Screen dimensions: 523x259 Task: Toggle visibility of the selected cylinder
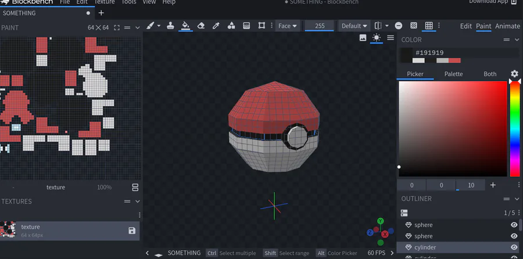(514, 247)
